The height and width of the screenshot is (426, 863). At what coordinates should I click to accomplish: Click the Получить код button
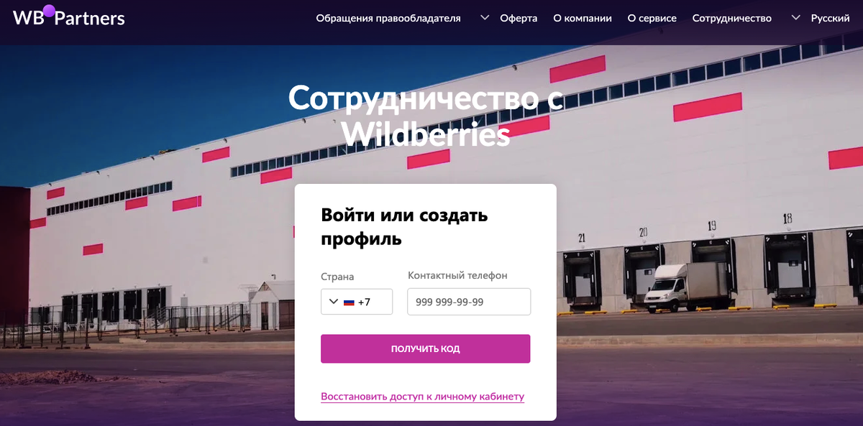pyautogui.click(x=426, y=348)
